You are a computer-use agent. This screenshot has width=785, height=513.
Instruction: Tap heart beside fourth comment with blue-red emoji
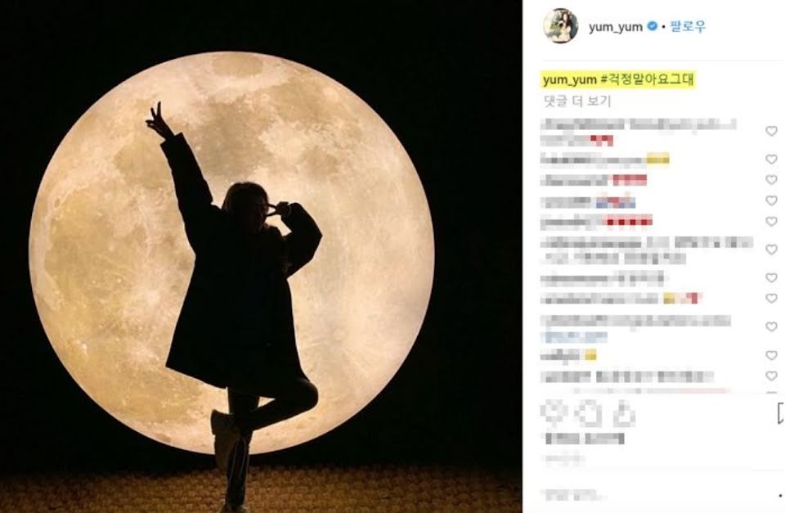pos(771,200)
